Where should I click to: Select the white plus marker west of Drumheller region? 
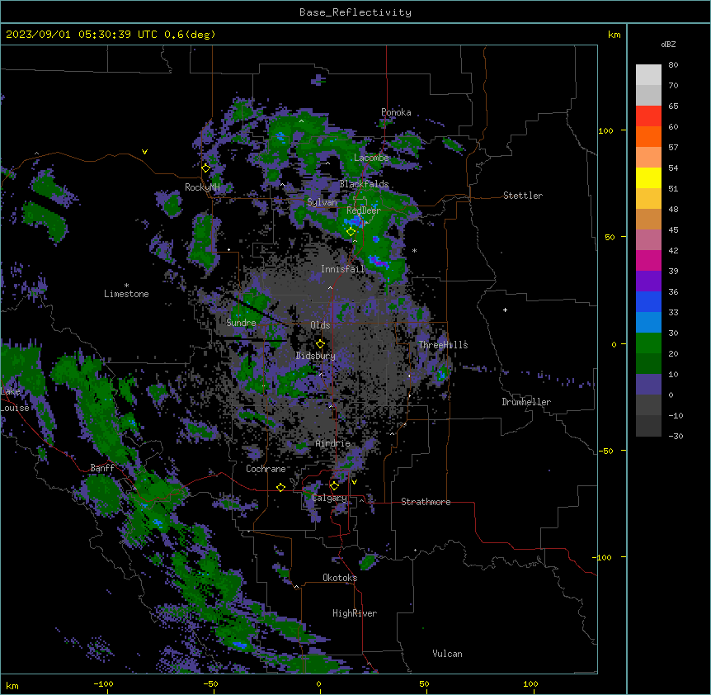click(505, 310)
